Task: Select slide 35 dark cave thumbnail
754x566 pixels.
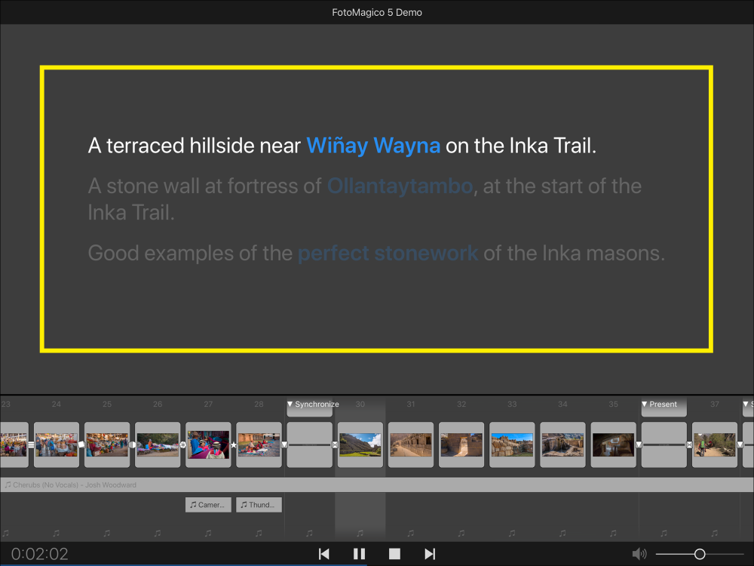Action: 613,444
